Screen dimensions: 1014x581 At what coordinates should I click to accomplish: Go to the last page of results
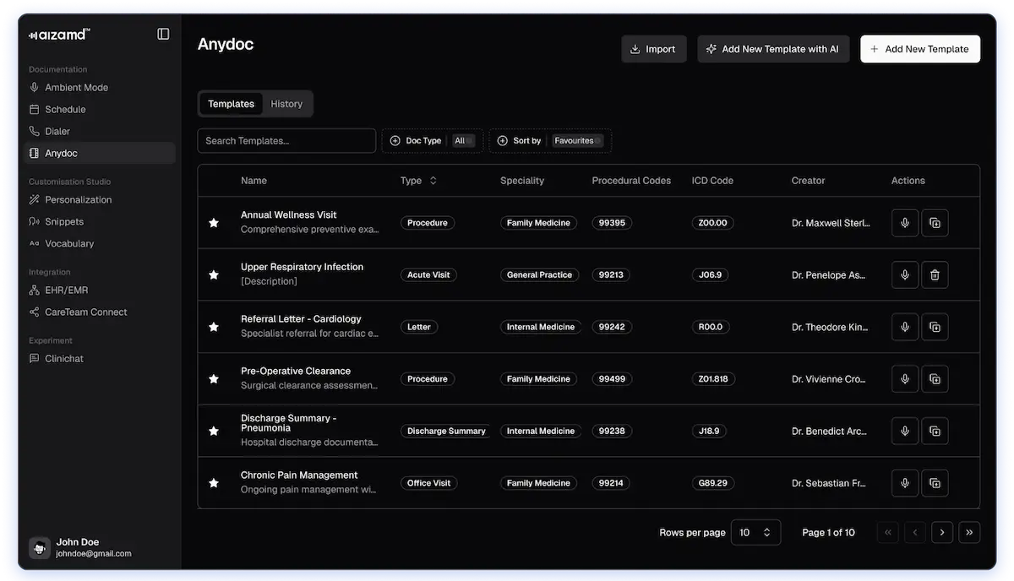pos(969,532)
